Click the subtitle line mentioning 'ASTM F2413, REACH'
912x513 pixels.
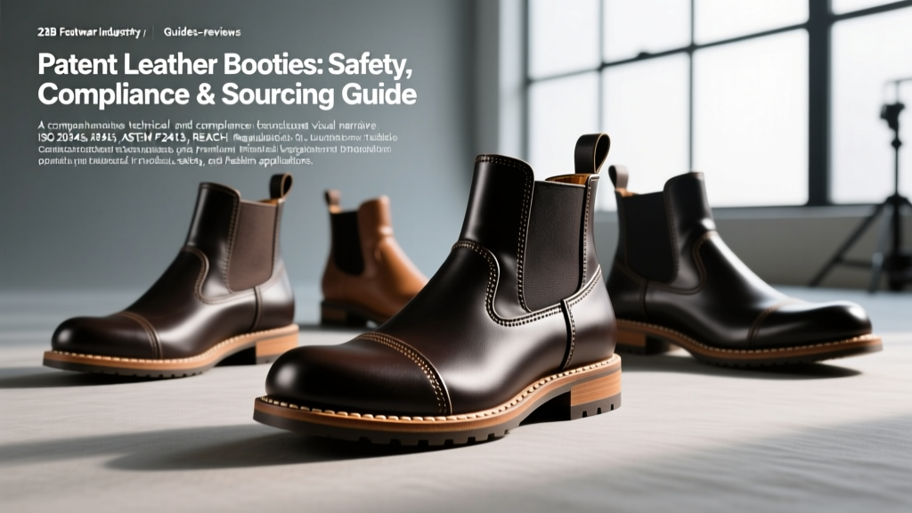click(x=218, y=138)
